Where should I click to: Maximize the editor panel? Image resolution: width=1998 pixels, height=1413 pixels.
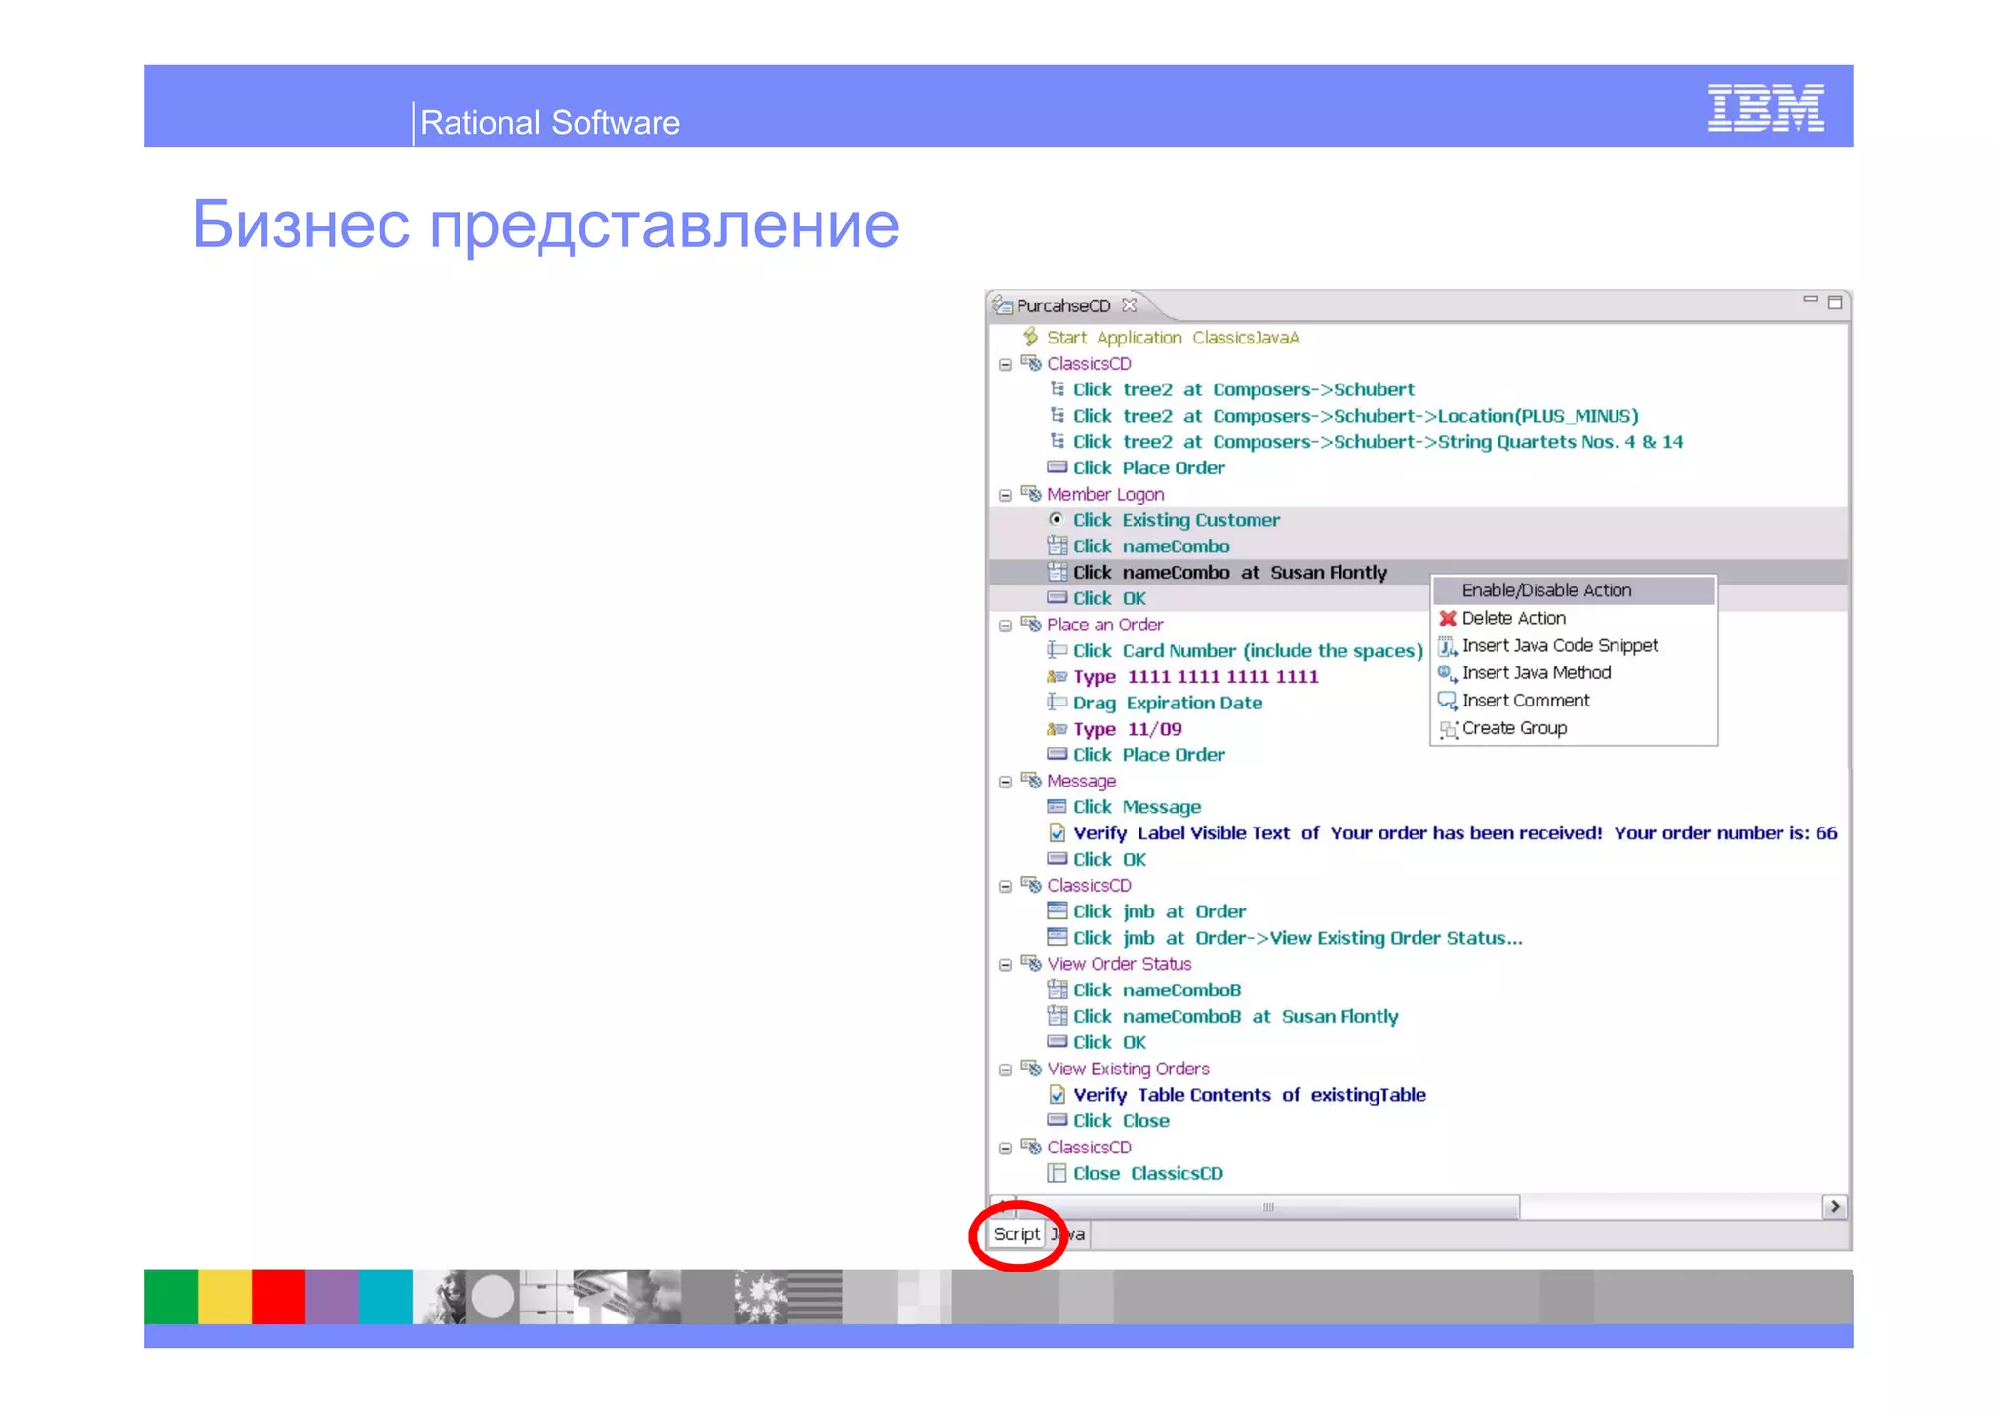click(x=1835, y=303)
